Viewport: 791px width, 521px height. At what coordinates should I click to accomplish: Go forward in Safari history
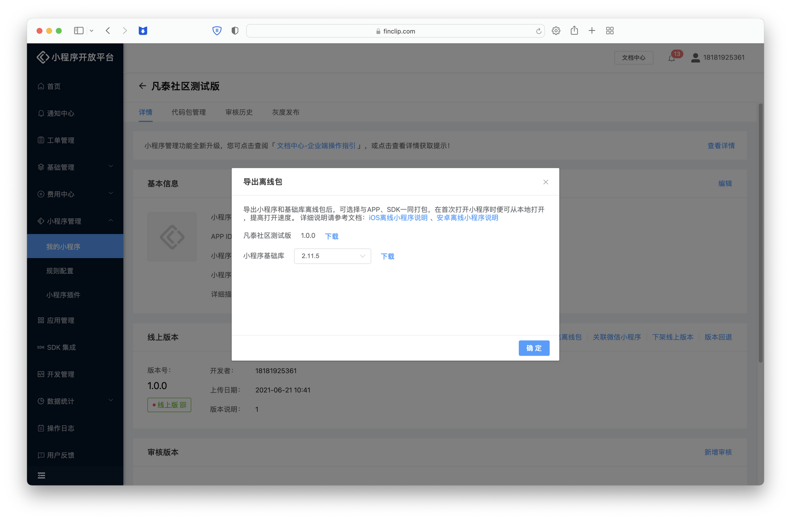125,30
